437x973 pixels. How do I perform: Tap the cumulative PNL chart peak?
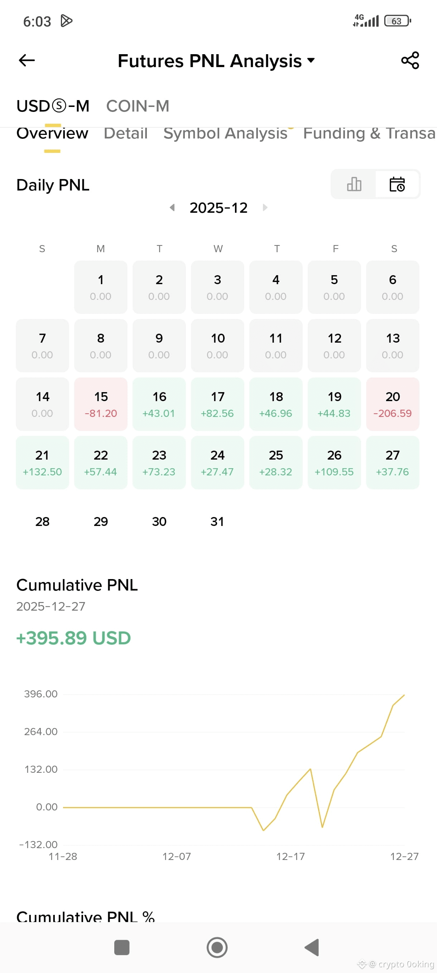coord(404,695)
